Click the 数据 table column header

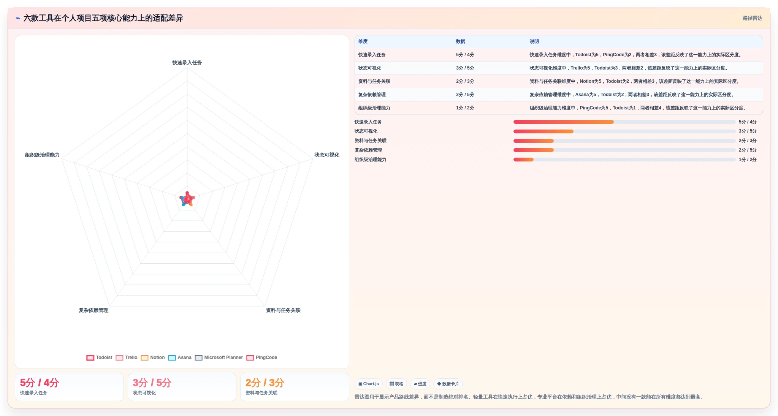(x=461, y=41)
